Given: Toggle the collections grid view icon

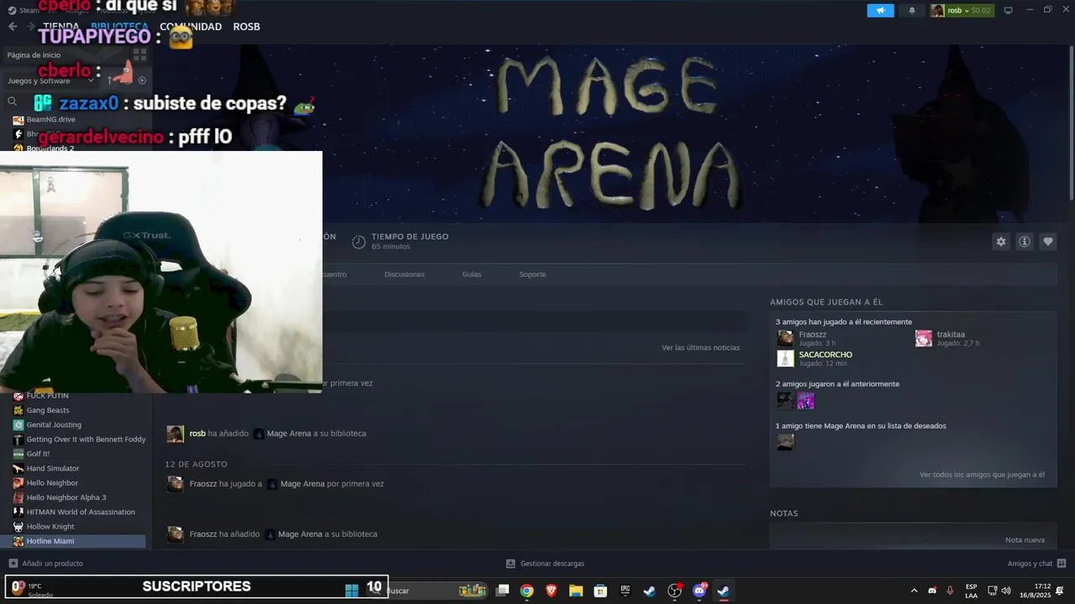Looking at the screenshot, I should coord(139,55).
